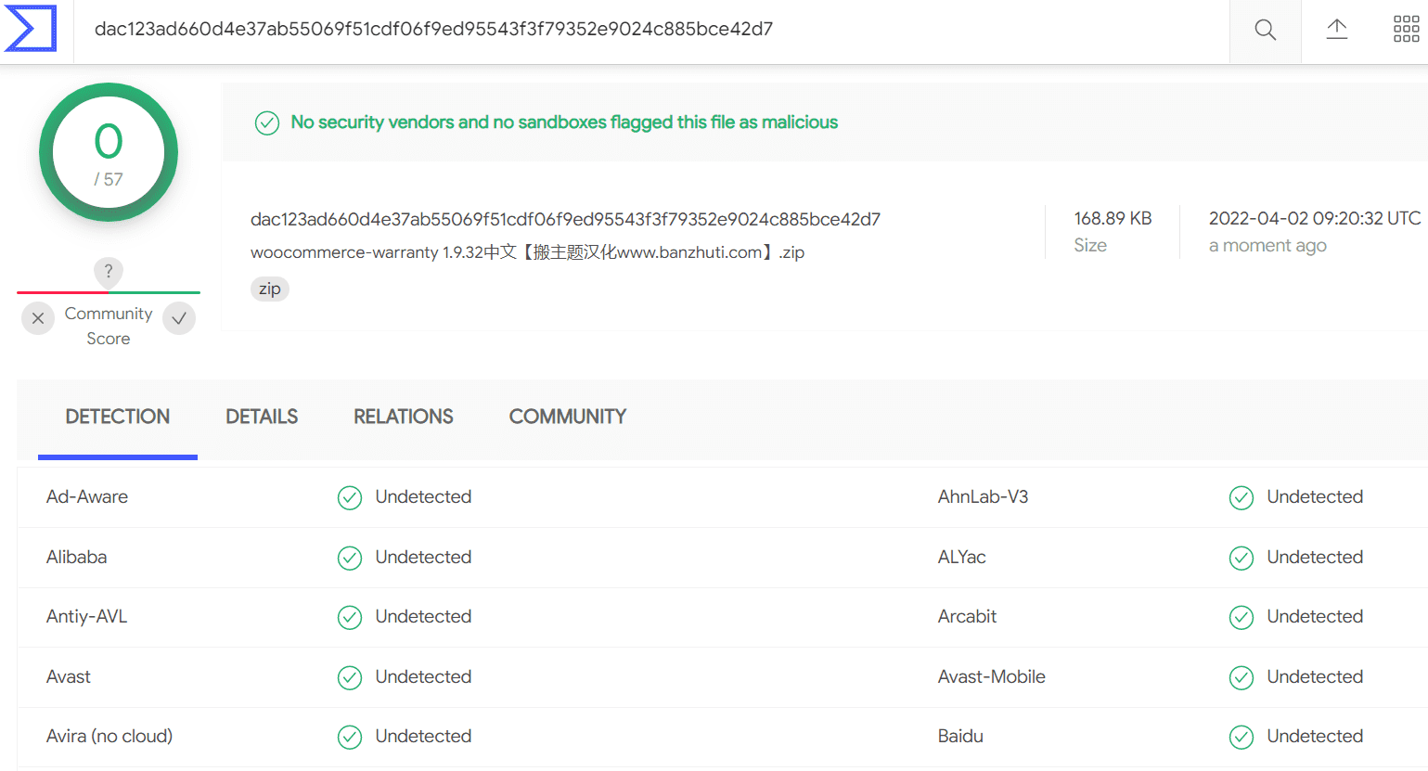Screen dimensions: 1428x771
Task: Click Ad-Aware's Undetected result text
Action: (423, 496)
